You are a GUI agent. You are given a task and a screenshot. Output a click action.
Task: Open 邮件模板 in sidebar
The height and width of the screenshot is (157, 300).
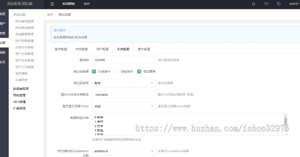coord(21,73)
